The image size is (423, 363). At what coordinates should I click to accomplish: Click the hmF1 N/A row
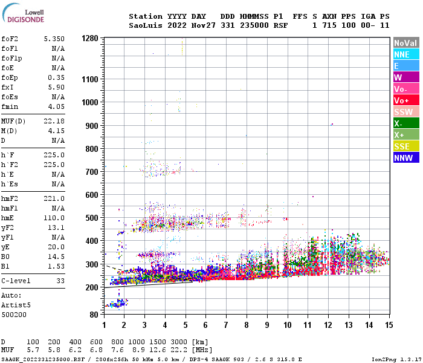pos(33,208)
